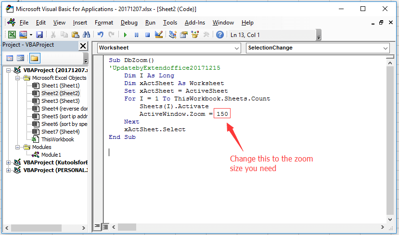This screenshot has height=235, width=399.
Task: Select Sheet3 (Sheet3) in project tree
Action: 60,101
